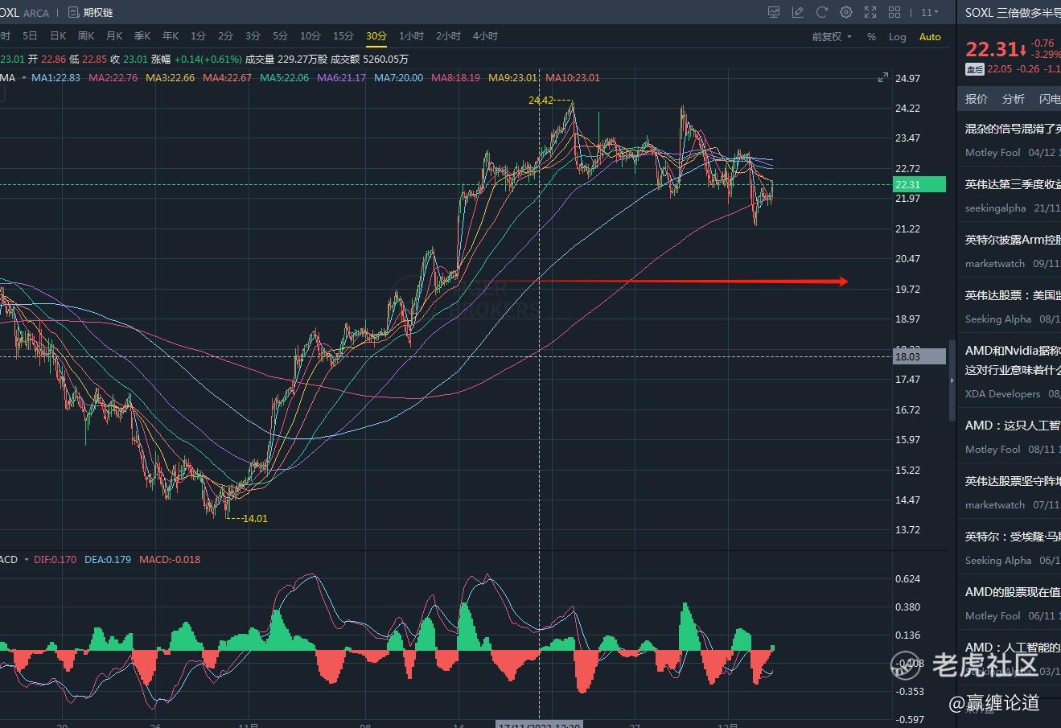Image resolution: width=1061 pixels, height=728 pixels.
Task: Toggle Auto scale mode
Action: pyautogui.click(x=930, y=37)
